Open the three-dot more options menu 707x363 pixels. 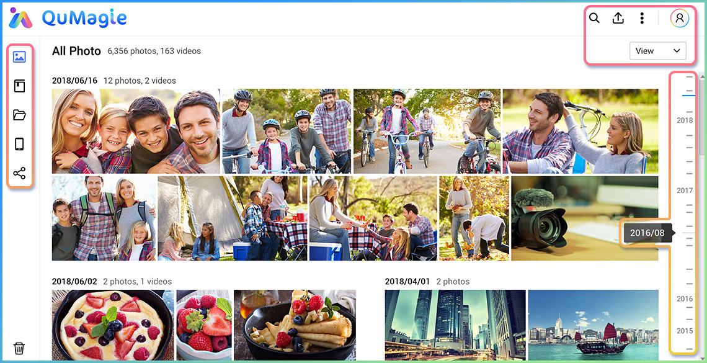tap(642, 18)
